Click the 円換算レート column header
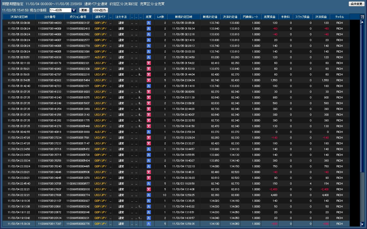This screenshot has height=229, width=367. 251,17
